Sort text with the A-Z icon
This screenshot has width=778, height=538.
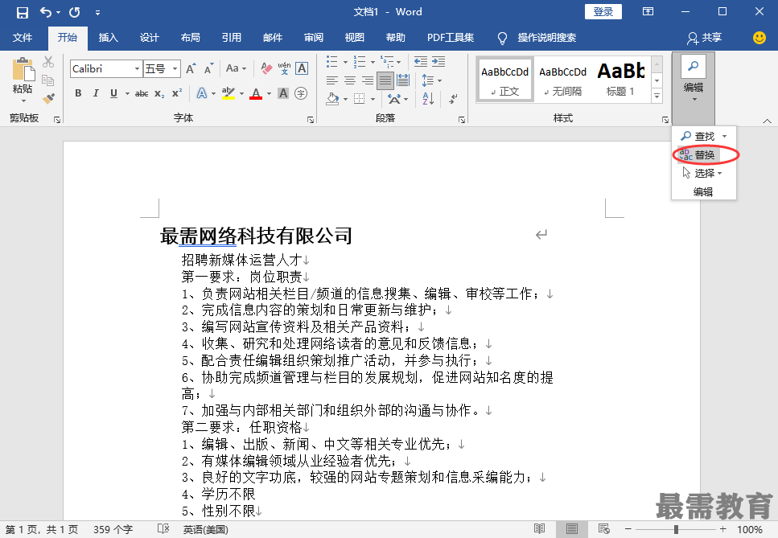pos(428,99)
